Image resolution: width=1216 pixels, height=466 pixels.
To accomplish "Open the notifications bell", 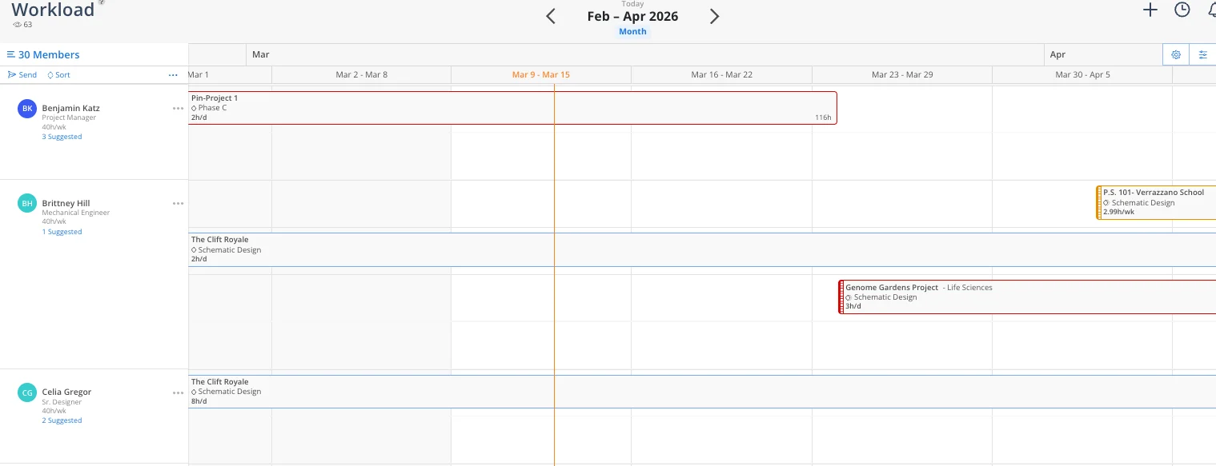I will click(1211, 10).
